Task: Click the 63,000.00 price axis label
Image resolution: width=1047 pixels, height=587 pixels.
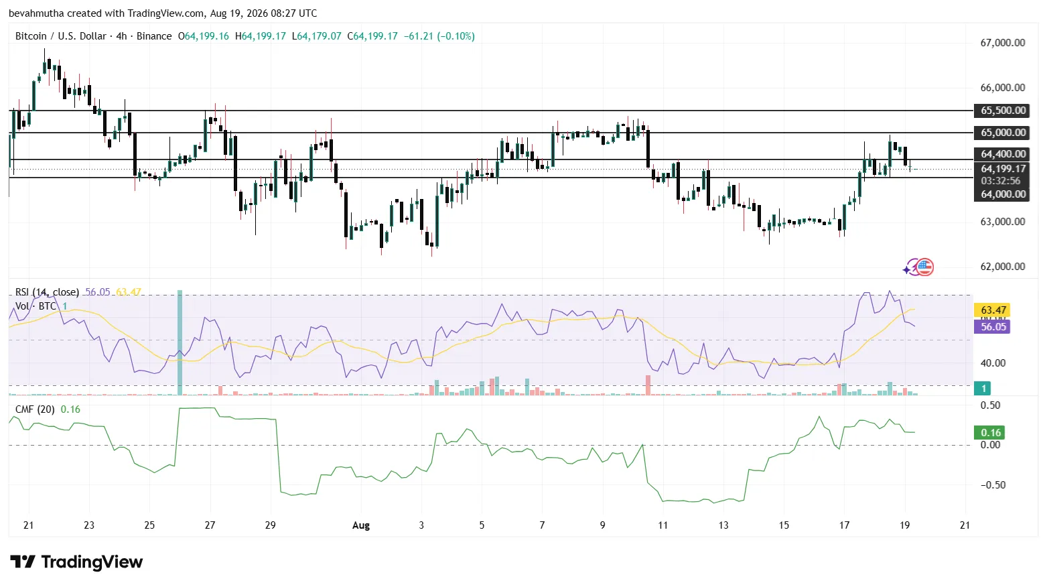Action: coord(1003,222)
